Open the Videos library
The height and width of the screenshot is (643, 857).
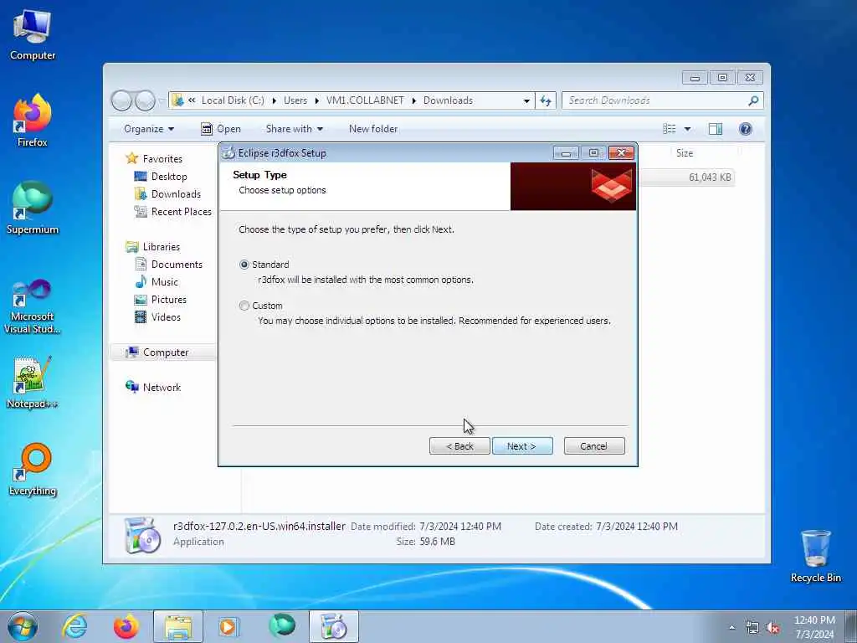point(166,317)
